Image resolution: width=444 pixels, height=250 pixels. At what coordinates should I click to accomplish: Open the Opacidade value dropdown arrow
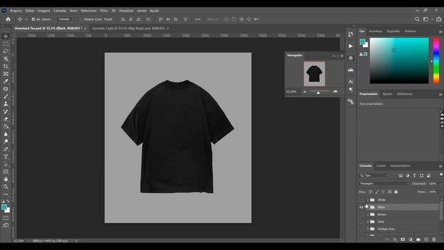(x=441, y=183)
